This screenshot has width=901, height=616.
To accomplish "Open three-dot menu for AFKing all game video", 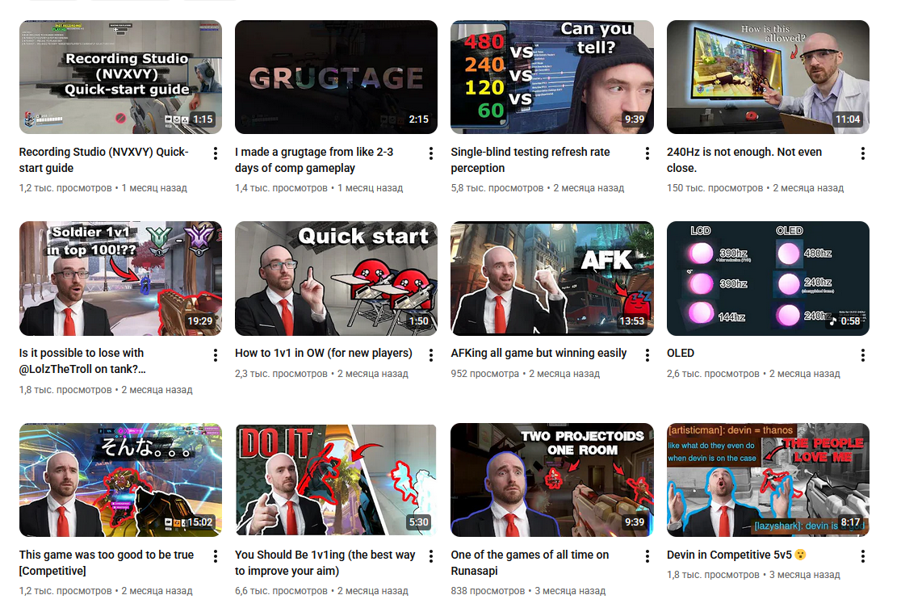I will [x=647, y=355].
